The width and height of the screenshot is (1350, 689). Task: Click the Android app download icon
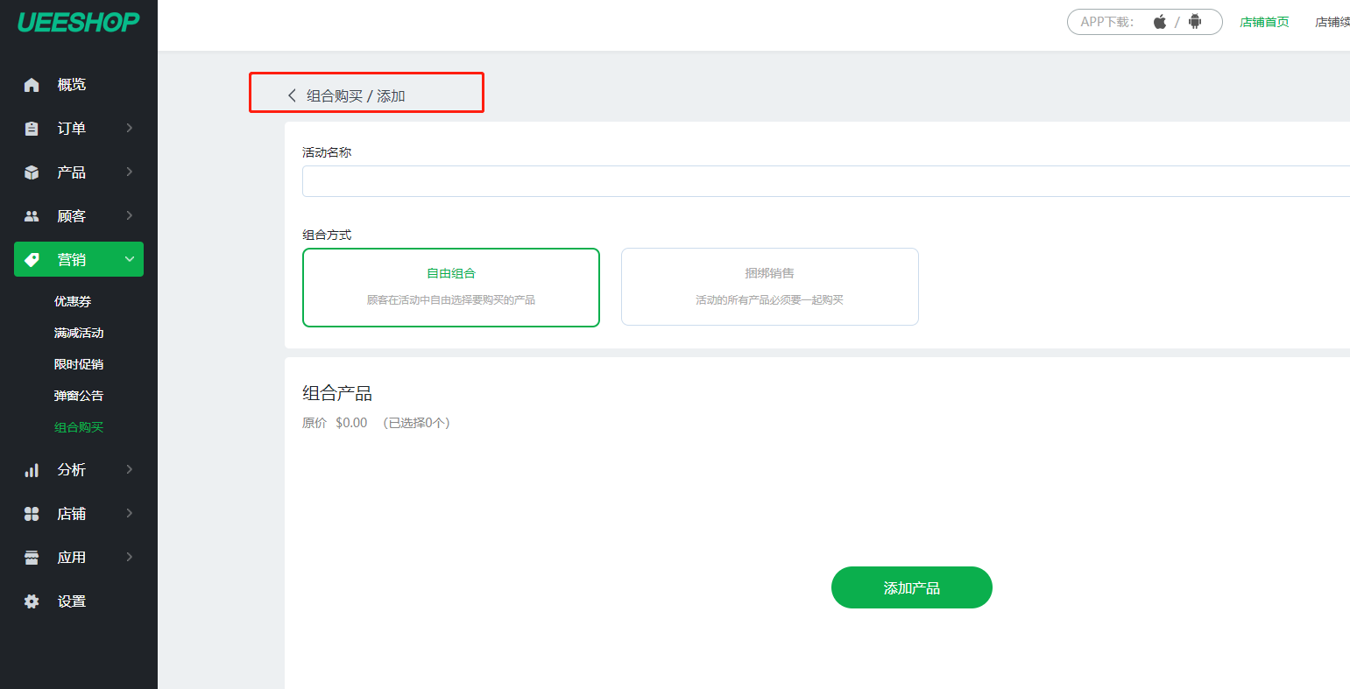pos(1195,22)
